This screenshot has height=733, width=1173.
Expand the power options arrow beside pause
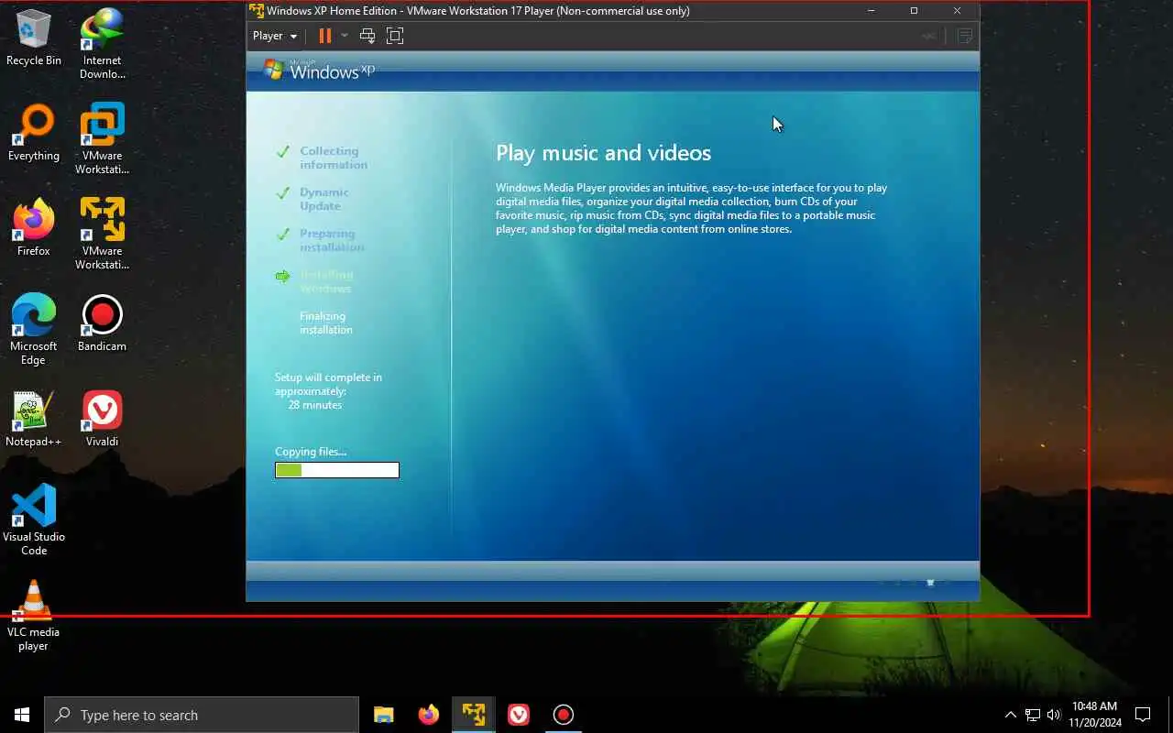(345, 36)
